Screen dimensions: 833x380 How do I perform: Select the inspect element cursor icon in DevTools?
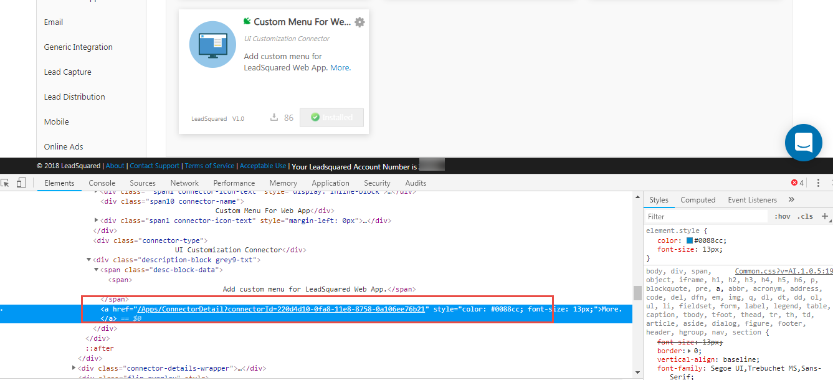tap(6, 183)
